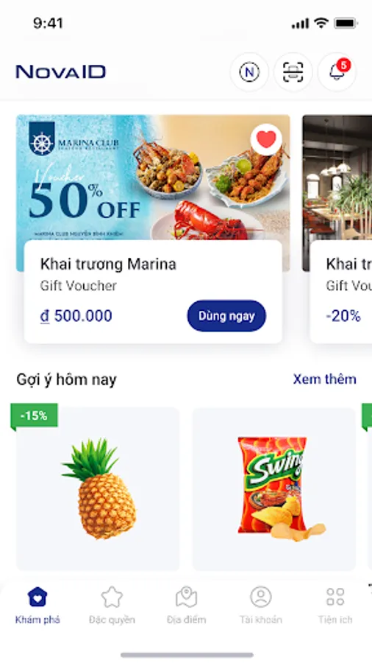
Task: Go to the Tài khoản tab
Action: click(x=261, y=606)
